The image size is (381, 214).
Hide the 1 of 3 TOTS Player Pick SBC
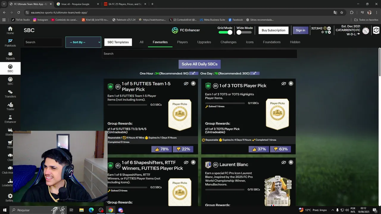pyautogui.click(x=284, y=84)
